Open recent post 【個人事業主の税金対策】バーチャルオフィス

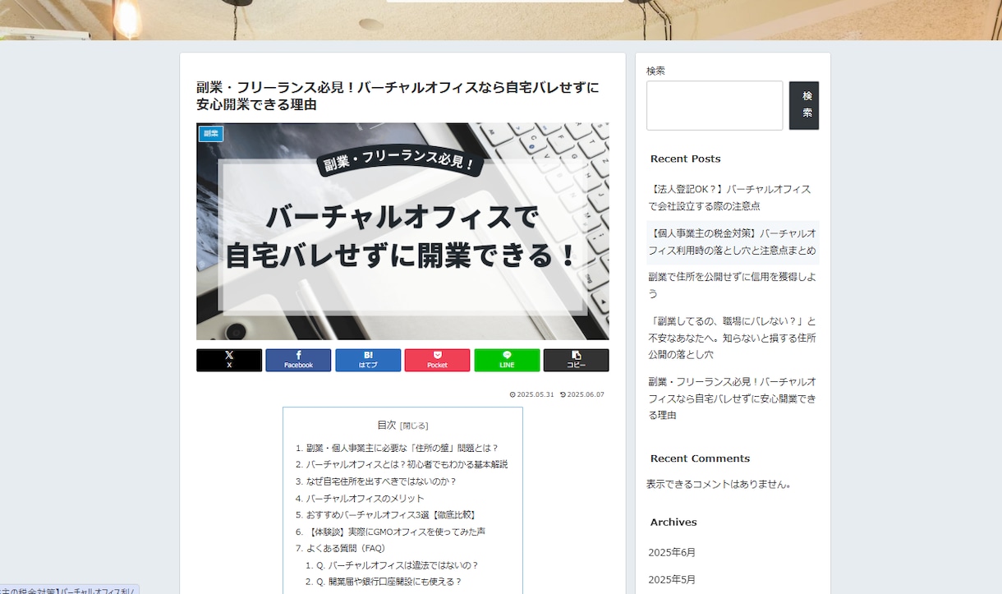pyautogui.click(x=733, y=242)
